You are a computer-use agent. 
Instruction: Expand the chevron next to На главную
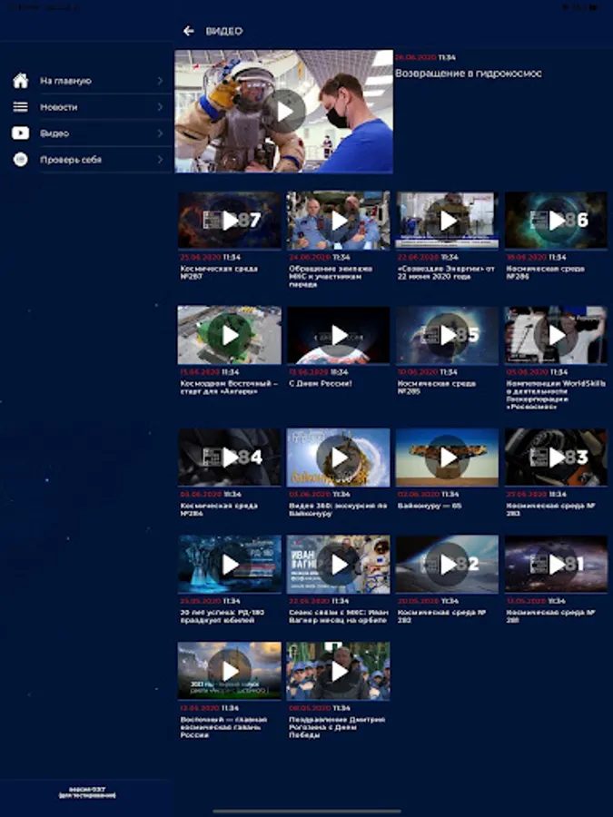coord(160,81)
